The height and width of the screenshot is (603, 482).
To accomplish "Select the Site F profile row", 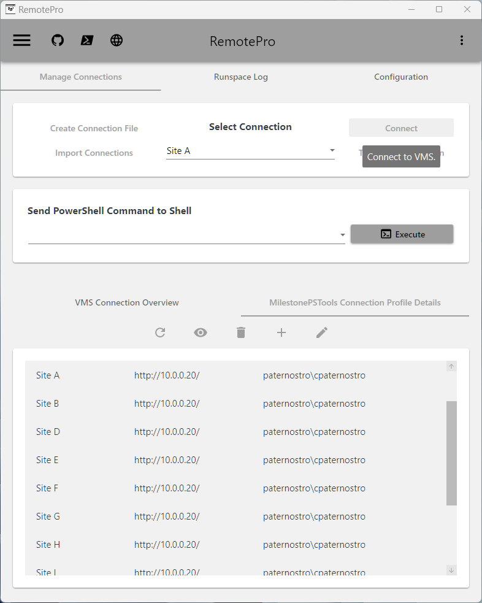I will [235, 488].
